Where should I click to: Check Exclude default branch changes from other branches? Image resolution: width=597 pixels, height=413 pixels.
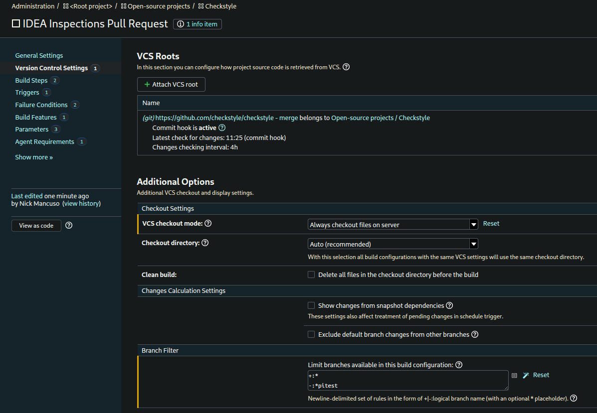[311, 334]
